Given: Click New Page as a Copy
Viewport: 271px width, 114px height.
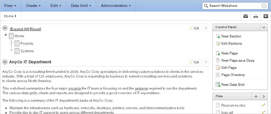Looking at the screenshot, I should [x=238, y=60].
